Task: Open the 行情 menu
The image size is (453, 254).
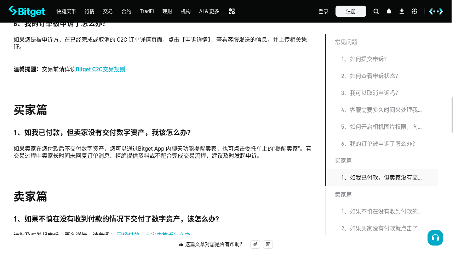Action: pos(90,11)
